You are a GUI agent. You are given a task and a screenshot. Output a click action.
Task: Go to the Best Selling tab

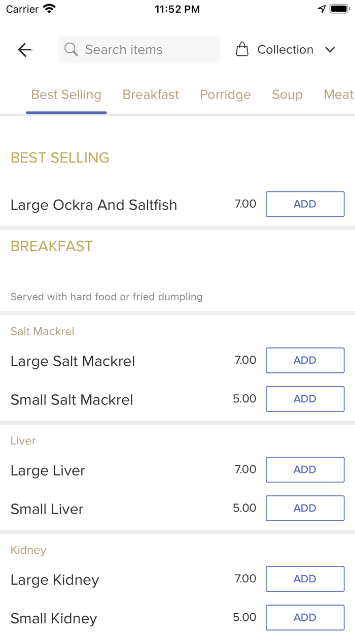click(x=66, y=94)
